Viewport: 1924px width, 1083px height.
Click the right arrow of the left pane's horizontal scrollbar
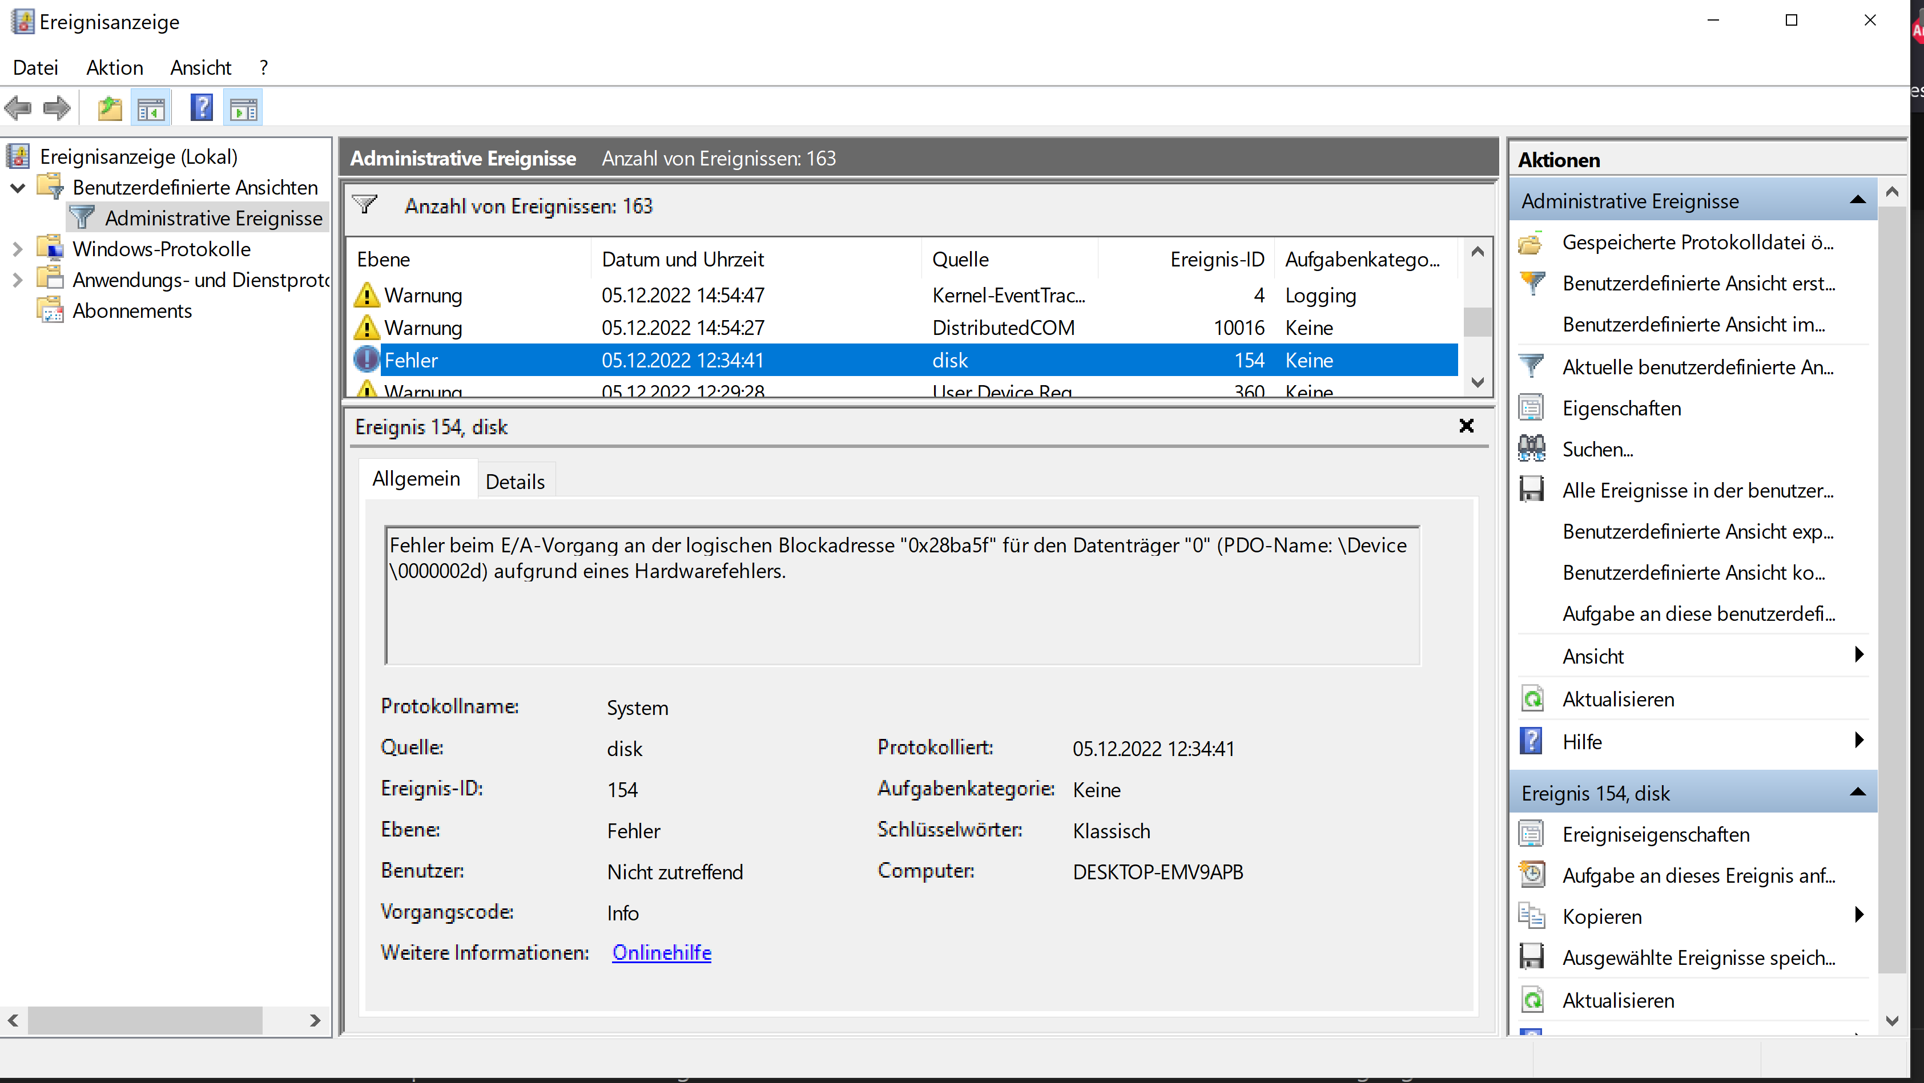pos(315,1020)
